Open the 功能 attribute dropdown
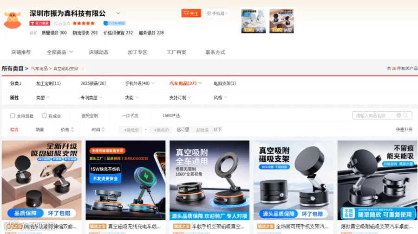Screen dimensions: 418x234 tap(132, 98)
